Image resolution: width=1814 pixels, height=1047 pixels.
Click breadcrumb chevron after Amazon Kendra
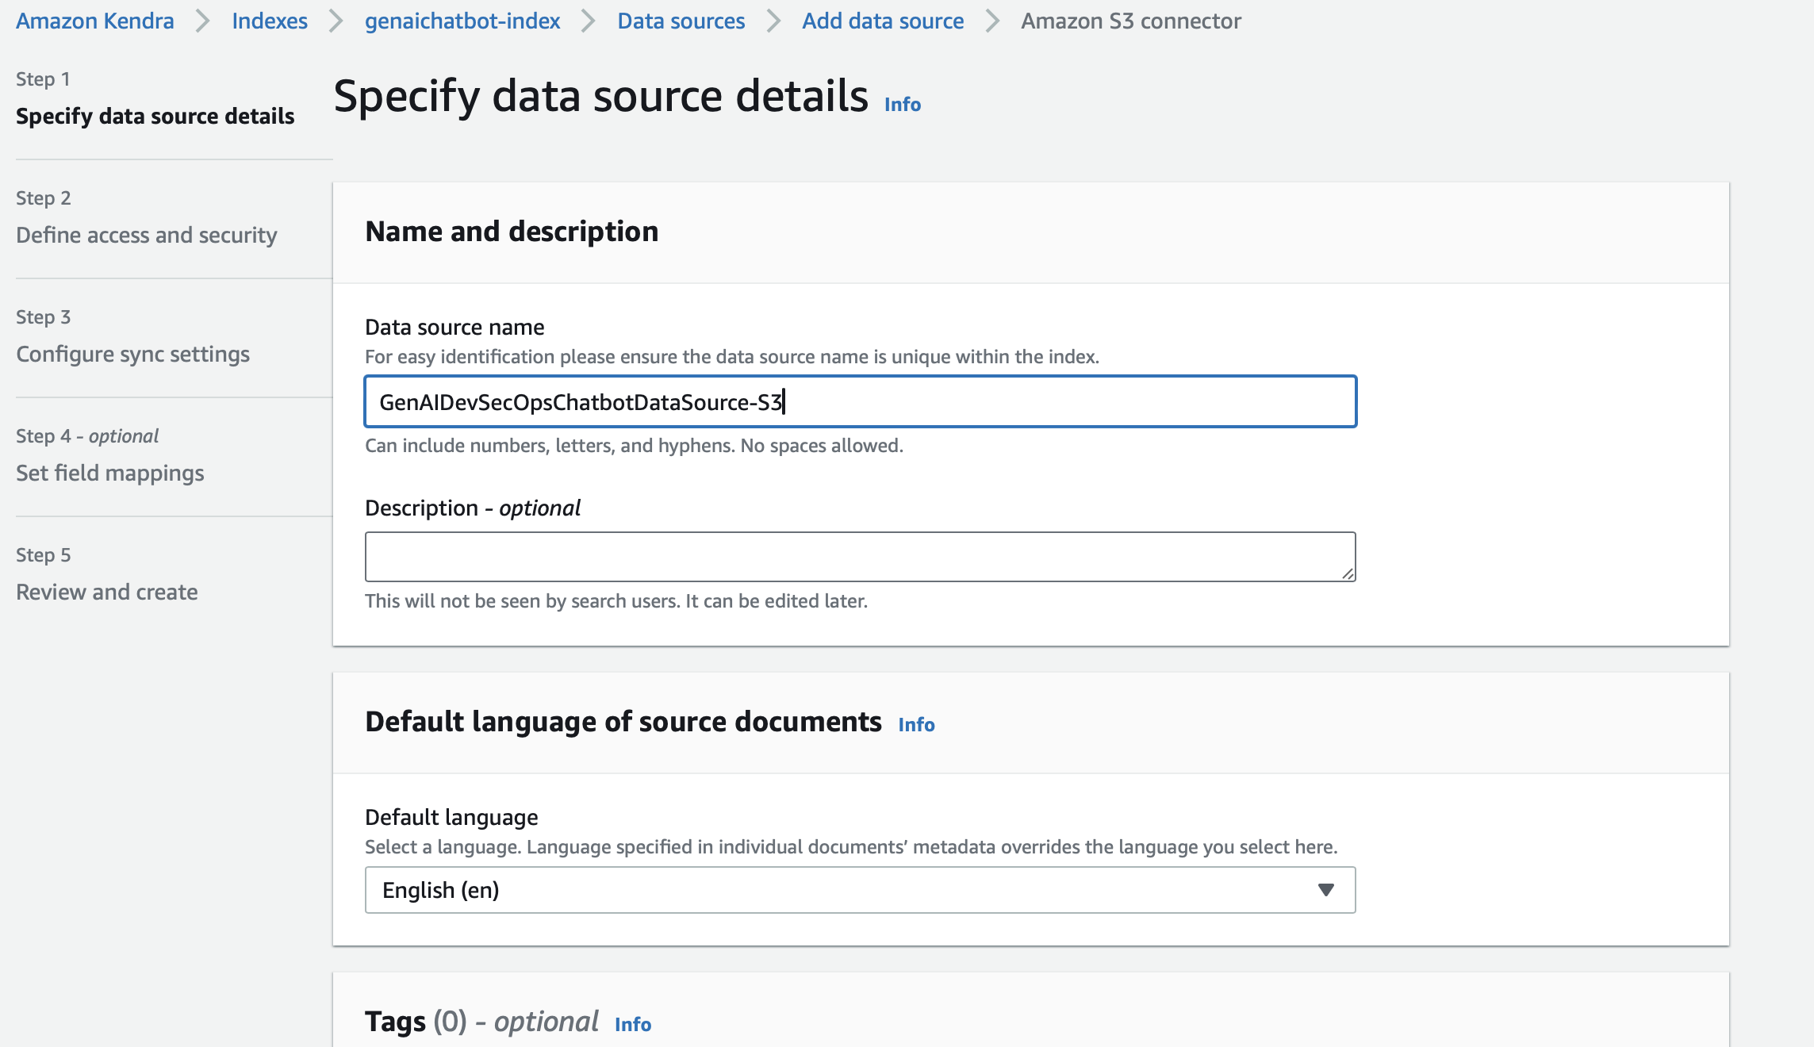(203, 21)
